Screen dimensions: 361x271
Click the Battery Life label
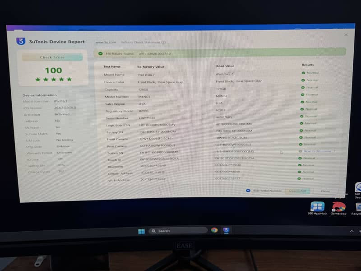click(37, 166)
